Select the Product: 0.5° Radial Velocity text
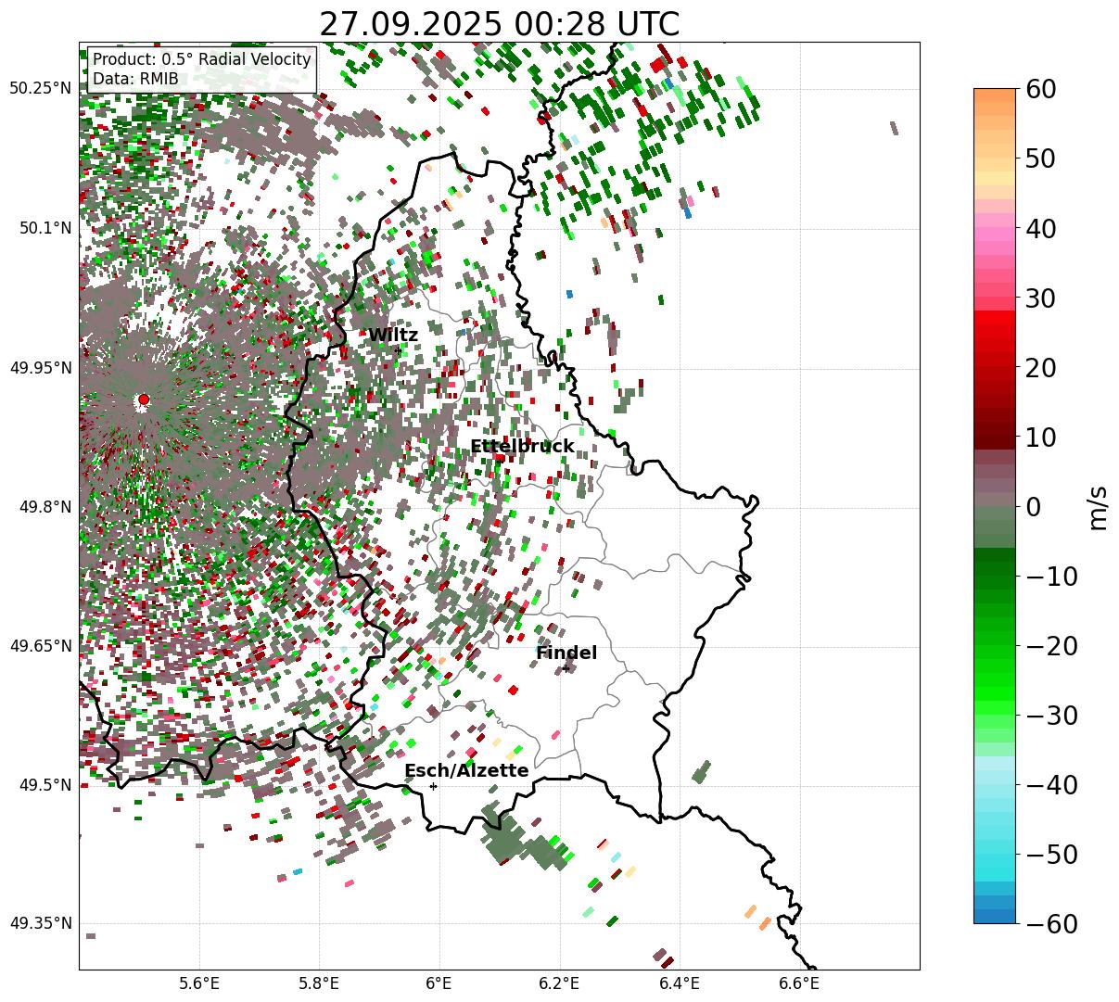The width and height of the screenshot is (1119, 1002). 202,59
